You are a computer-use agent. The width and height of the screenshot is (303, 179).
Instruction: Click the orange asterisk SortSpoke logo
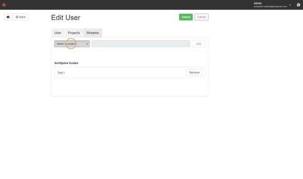(4, 5)
